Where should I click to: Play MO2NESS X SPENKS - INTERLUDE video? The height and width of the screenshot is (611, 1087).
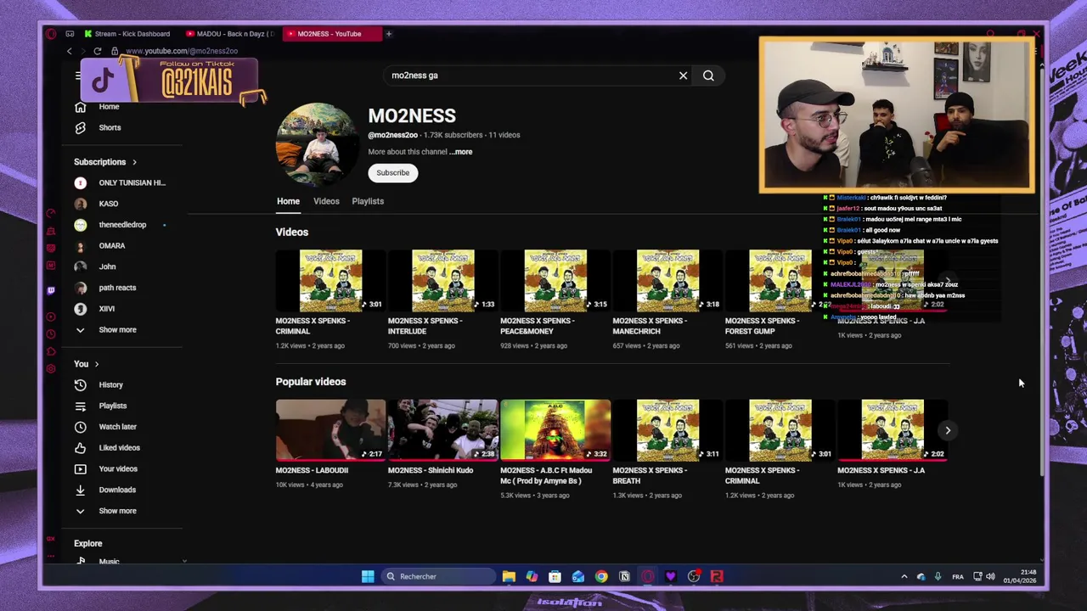coord(442,280)
